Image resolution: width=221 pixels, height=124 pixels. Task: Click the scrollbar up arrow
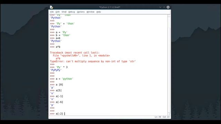pos(169,15)
